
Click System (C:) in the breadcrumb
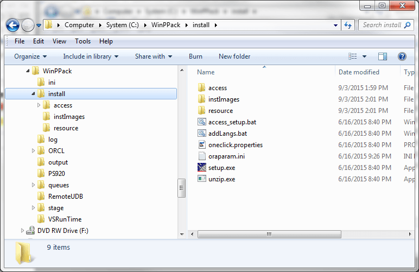122,25
